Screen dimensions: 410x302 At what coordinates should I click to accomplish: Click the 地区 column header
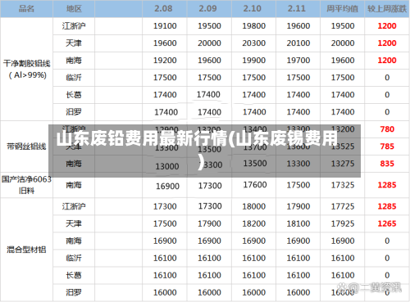tap(74, 9)
